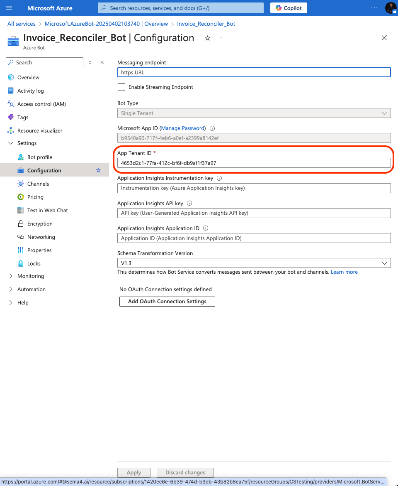This screenshot has width=398, height=486.
Task: Show info for Application Insights API key
Action: 189,203
